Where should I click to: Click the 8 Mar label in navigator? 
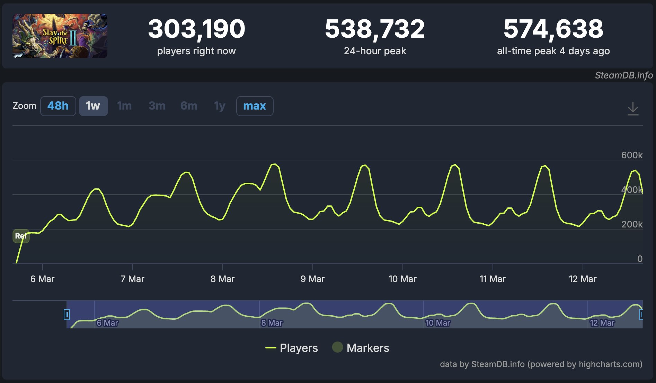[272, 323]
